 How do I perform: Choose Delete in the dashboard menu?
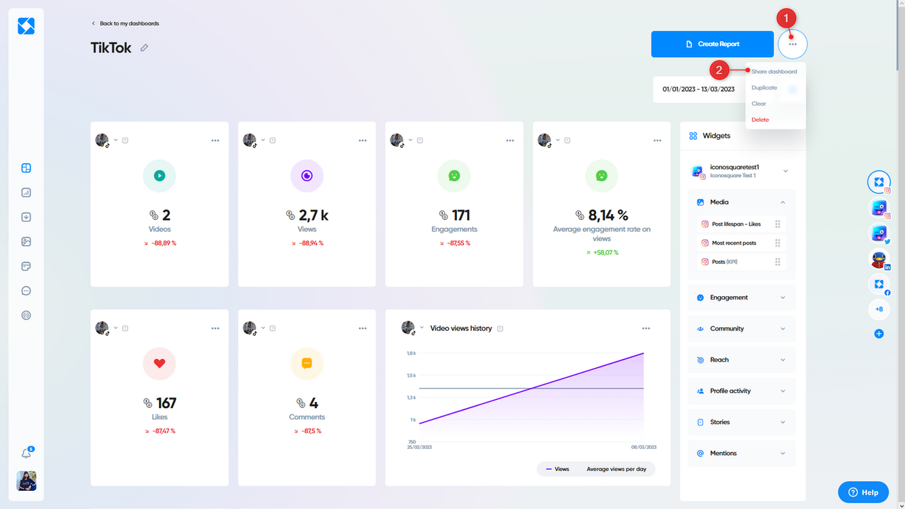760,120
